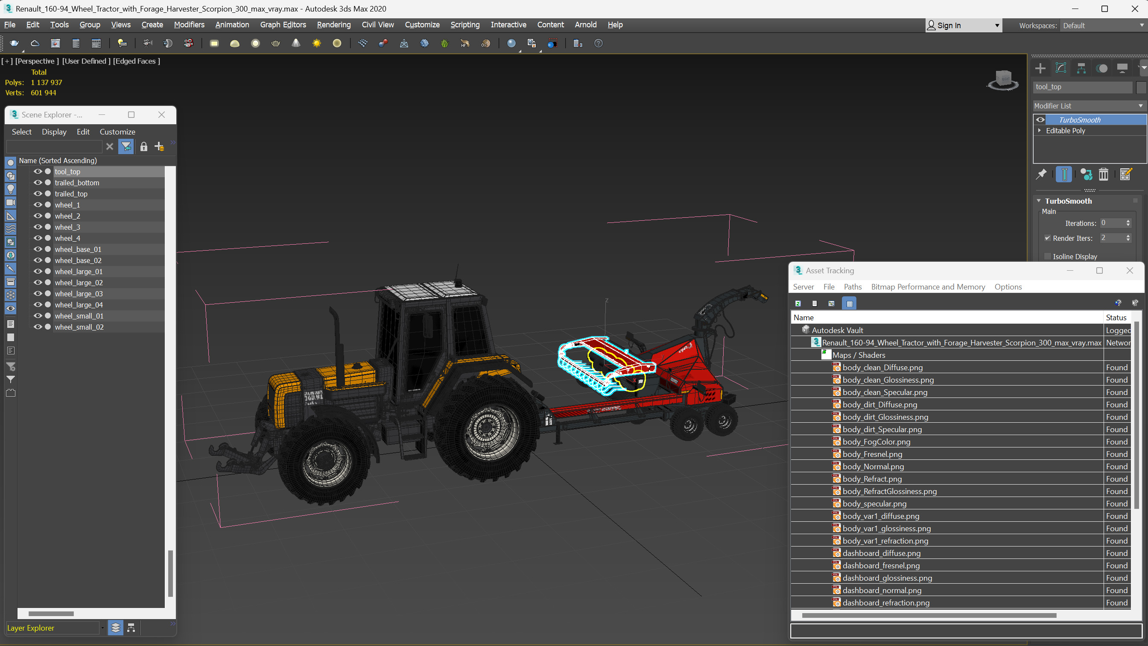Click the cloud render icon
This screenshot has width=1148, height=646.
pyautogui.click(x=35, y=43)
